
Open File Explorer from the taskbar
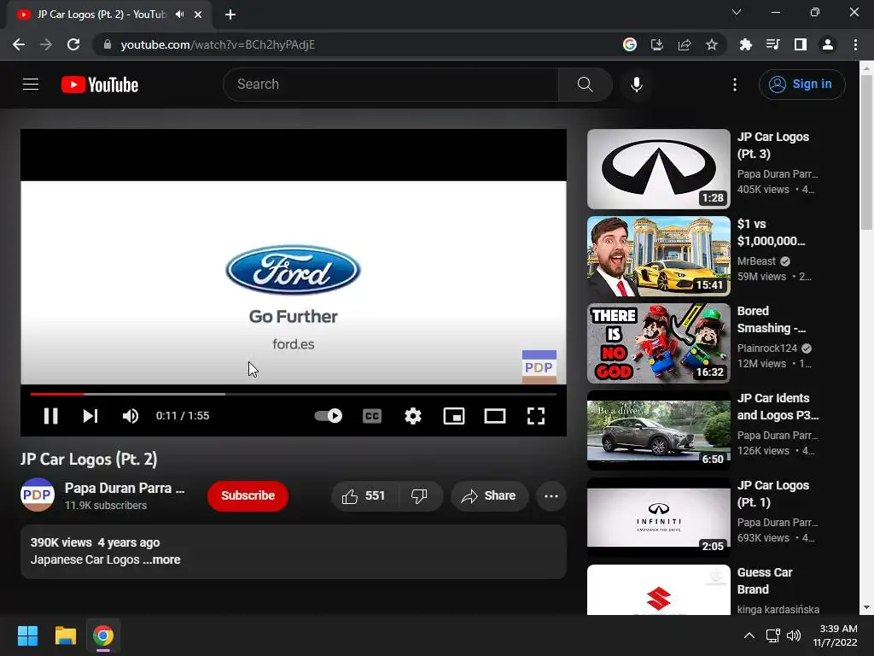click(x=65, y=635)
